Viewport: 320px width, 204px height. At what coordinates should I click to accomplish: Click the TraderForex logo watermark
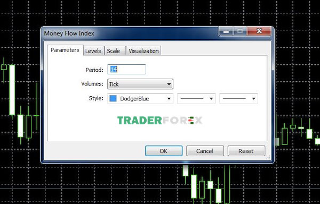tap(160, 121)
